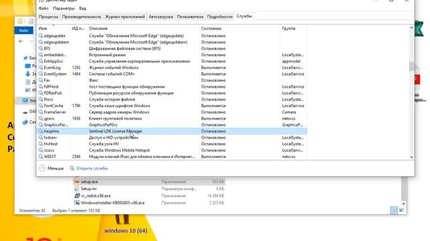Screen dimensions: 430x241
Task: Click the edgeupdate service icon
Action: 40,35
